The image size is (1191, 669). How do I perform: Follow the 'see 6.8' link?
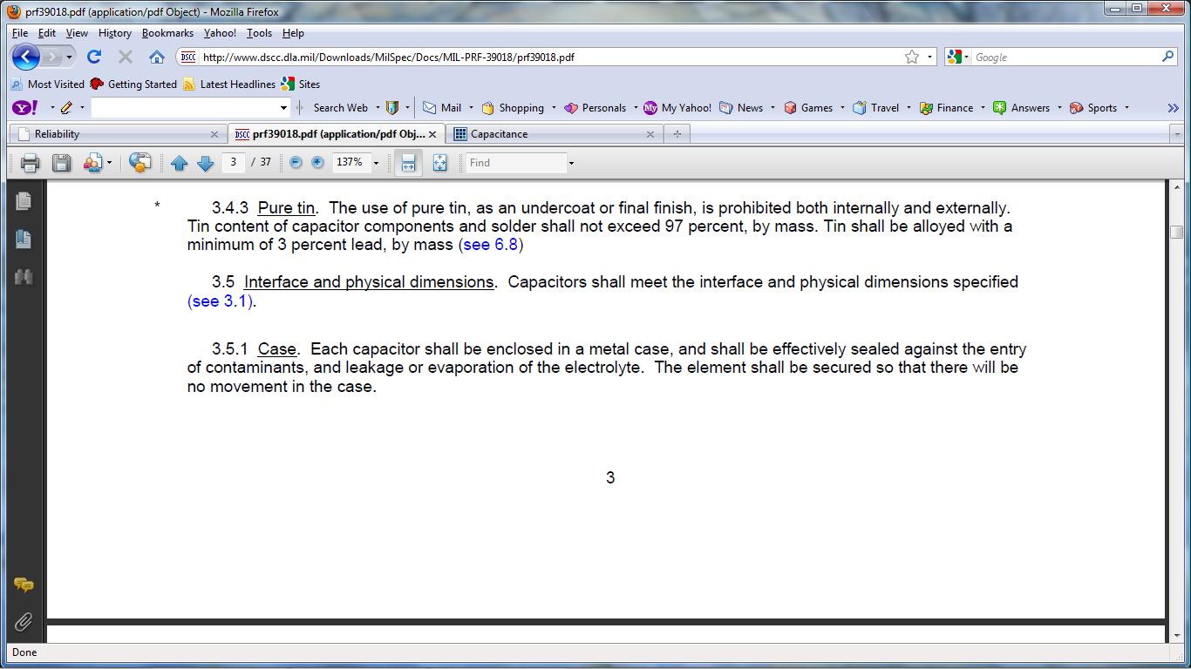click(x=490, y=245)
